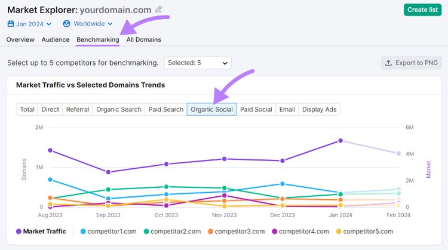Click the chart heading Market Traffic vs Selected Domains Trends
Viewport: 448px width, 250px height.
pyautogui.click(x=91, y=85)
